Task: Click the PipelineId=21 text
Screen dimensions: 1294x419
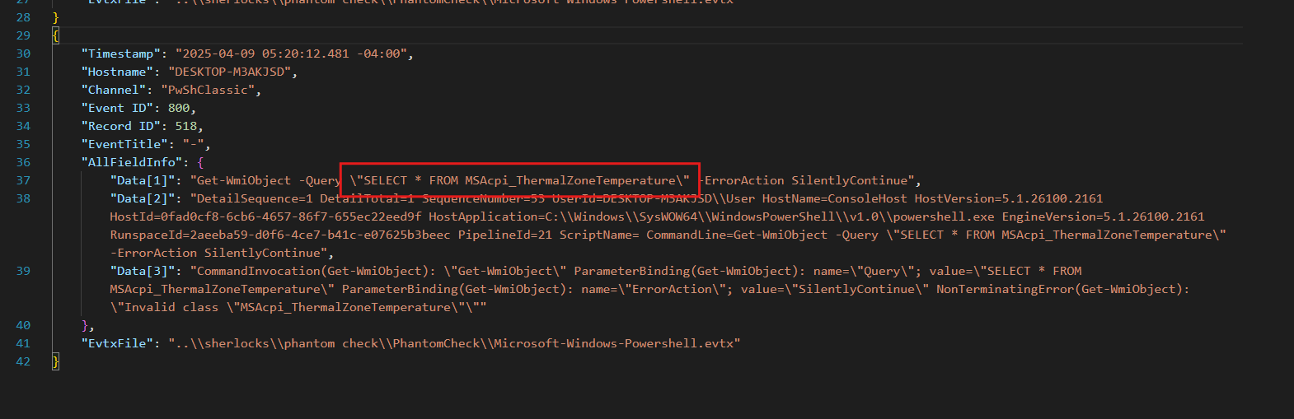Action: 505,235
